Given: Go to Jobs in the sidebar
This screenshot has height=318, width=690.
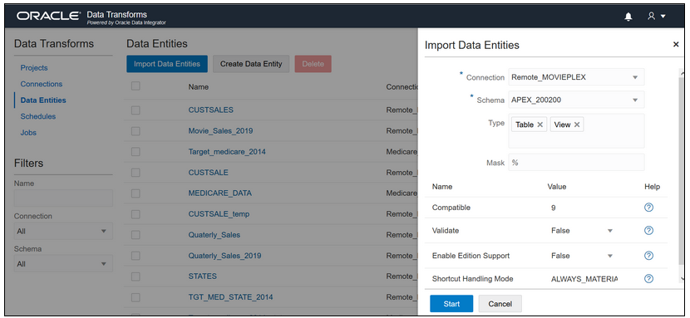Looking at the screenshot, I should pyautogui.click(x=28, y=133).
